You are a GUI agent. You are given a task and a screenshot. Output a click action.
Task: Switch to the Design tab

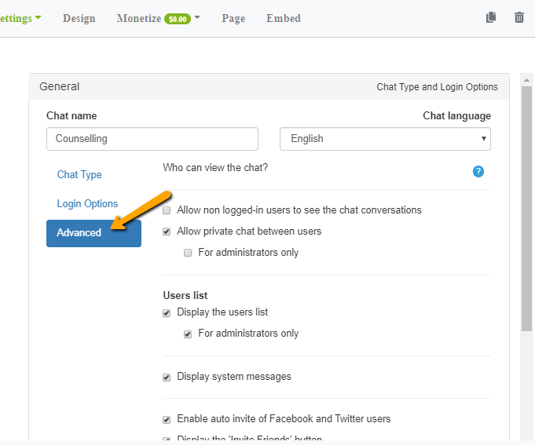pos(79,18)
